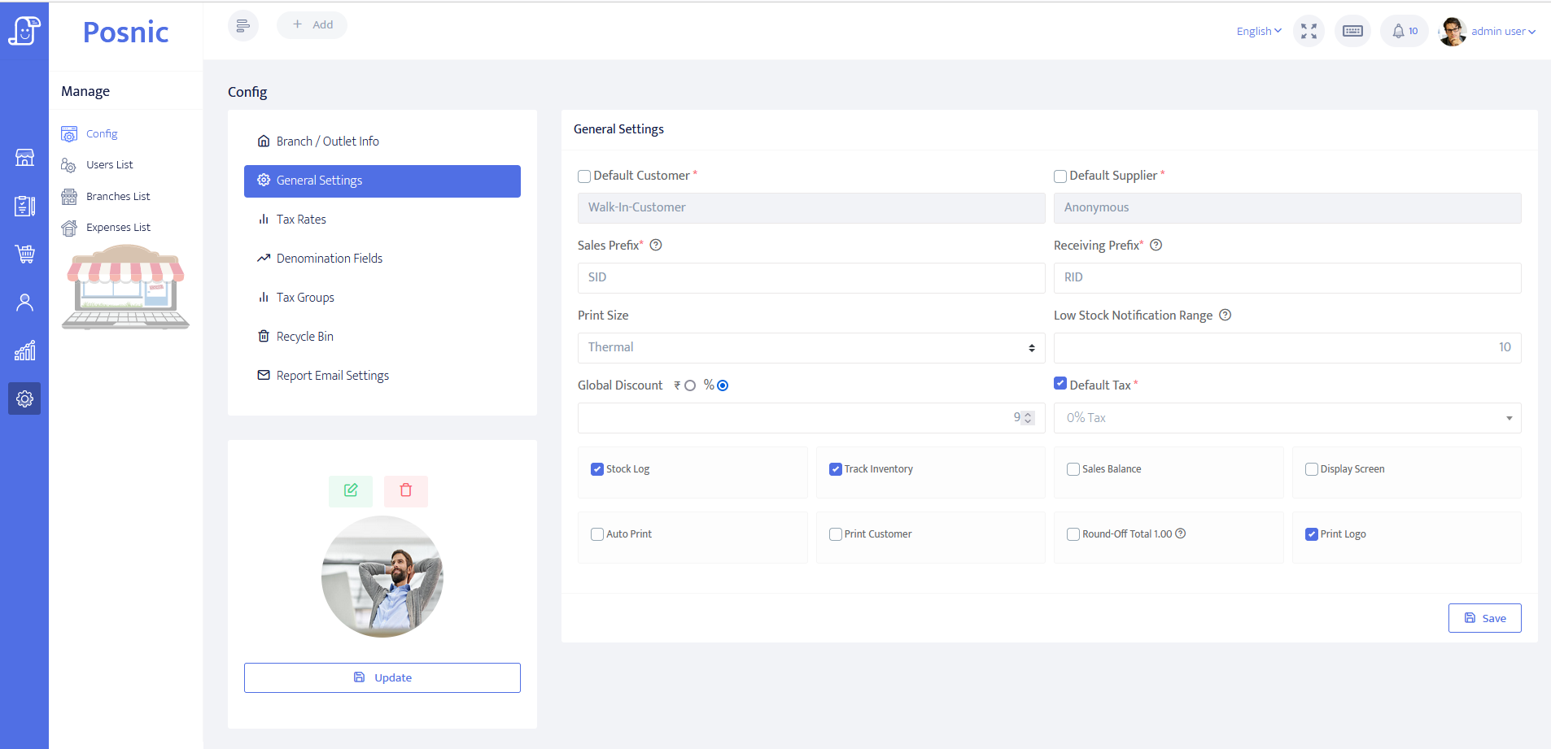Click the red delete image icon
Screen dimensions: 1551x749
(406, 490)
